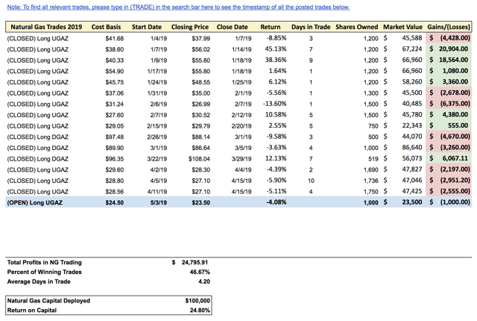Select the -13.60% return cell
The width and height of the screenshot is (477, 321).
[x=275, y=104]
